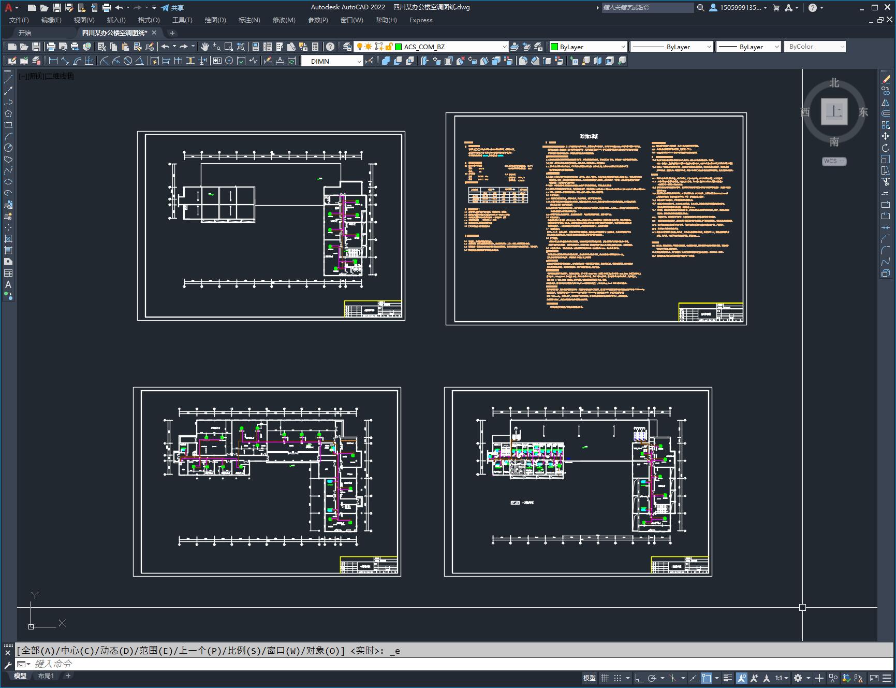Screen dimensions: 896x688
Task: Click the Plot printer icon in Standard toolbar
Action: coord(51,47)
